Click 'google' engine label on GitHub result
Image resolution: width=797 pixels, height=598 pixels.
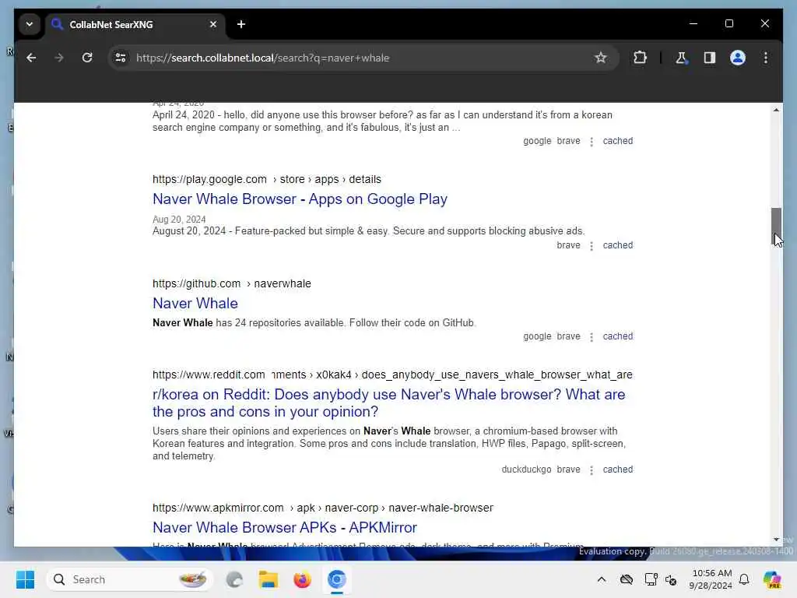537,336
